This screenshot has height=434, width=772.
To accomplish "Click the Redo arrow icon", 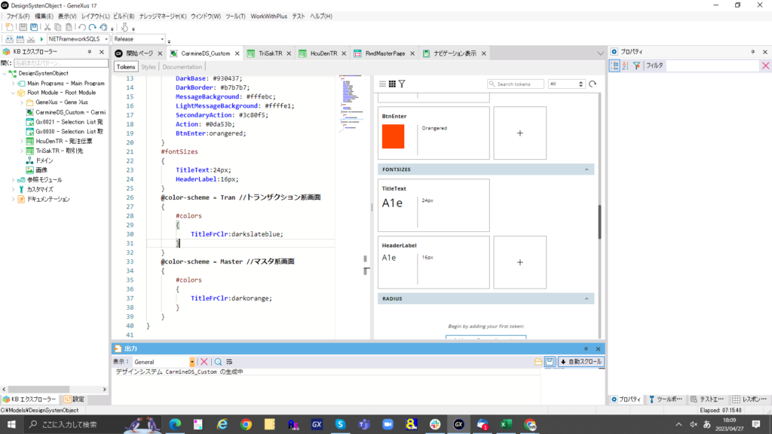I will (93, 27).
